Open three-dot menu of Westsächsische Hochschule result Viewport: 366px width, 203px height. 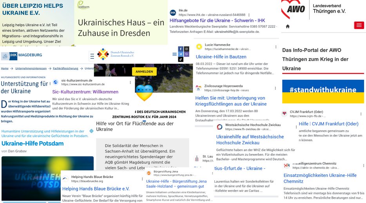pos(296,127)
